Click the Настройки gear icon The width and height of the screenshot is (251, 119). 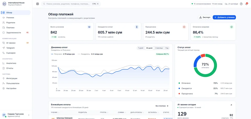[x=3, y=88]
